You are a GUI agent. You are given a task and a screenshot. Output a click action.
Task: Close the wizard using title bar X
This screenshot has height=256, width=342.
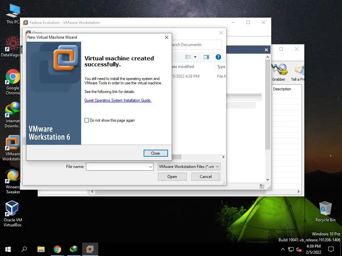pos(166,37)
